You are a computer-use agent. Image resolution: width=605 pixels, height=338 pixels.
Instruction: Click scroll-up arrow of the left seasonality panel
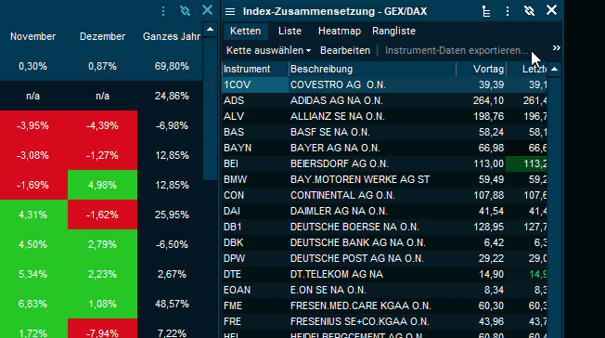(210, 30)
